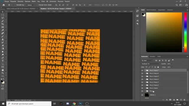Screen dimensions: 189x106
Task: Select the Crop tool
Action: 3,24
